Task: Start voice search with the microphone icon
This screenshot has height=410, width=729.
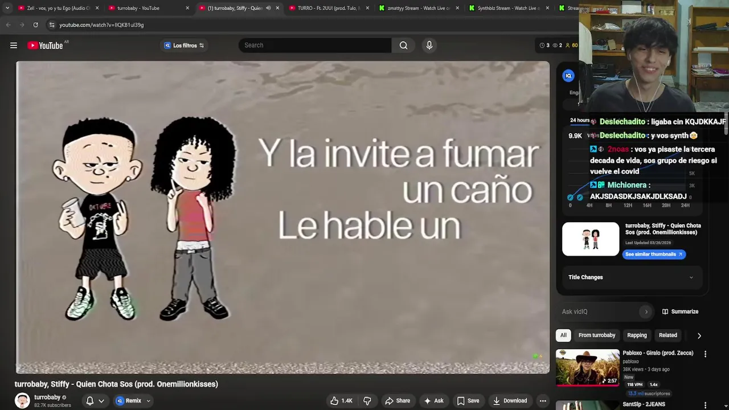Action: (429, 46)
